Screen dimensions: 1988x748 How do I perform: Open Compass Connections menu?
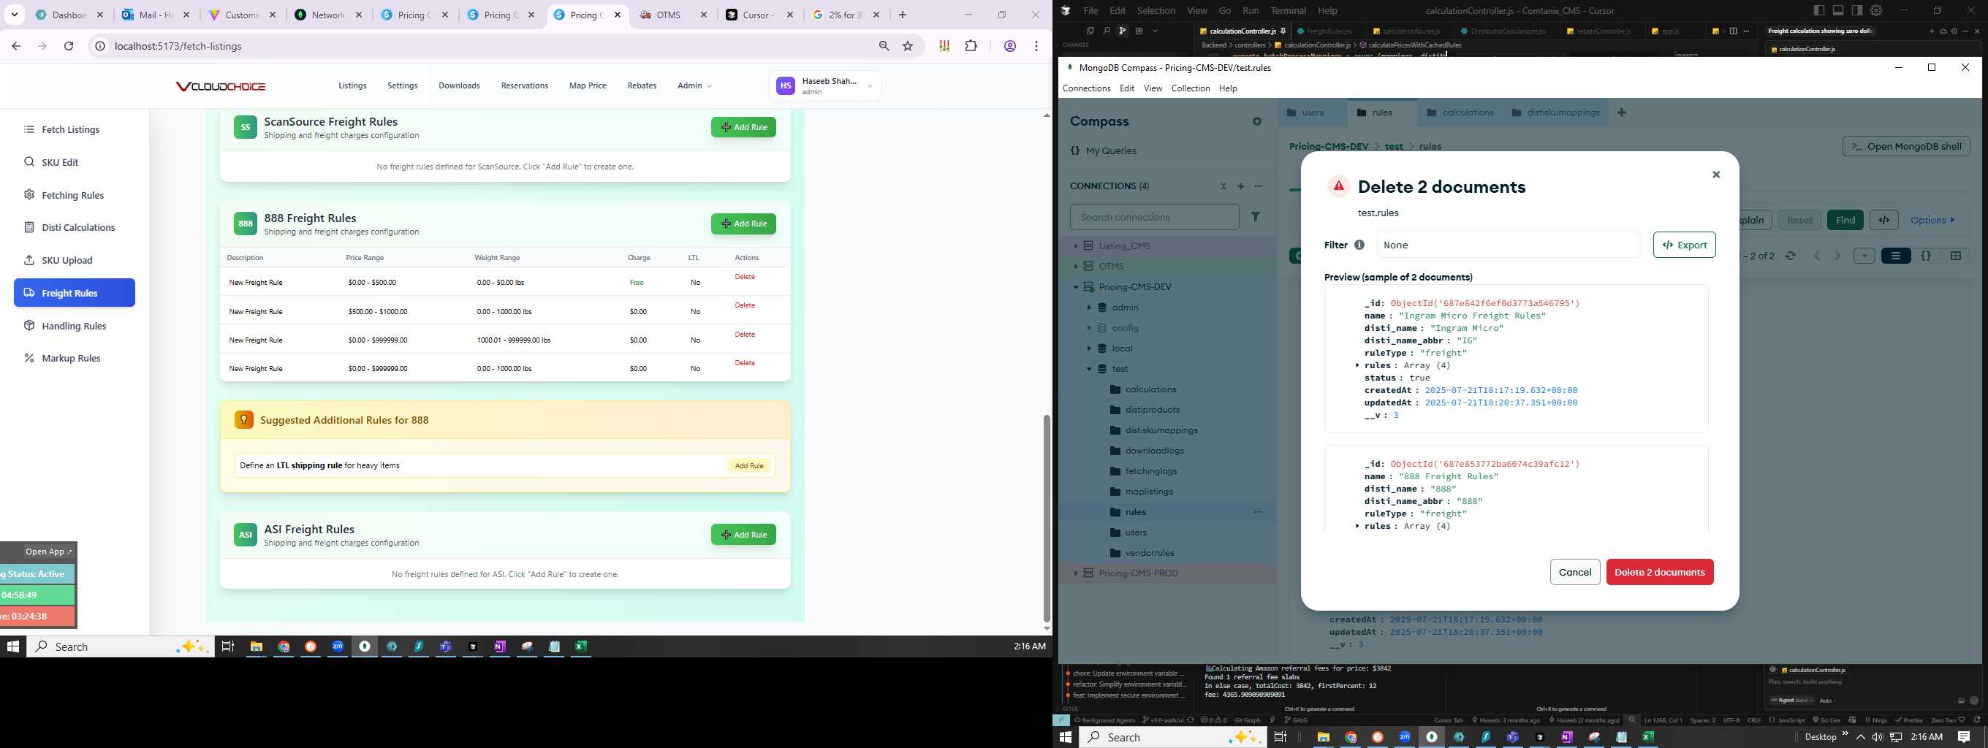[x=1086, y=88]
